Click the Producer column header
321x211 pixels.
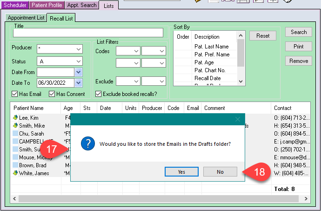tap(152, 108)
